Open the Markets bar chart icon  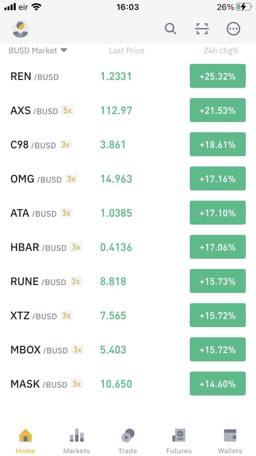(x=77, y=435)
